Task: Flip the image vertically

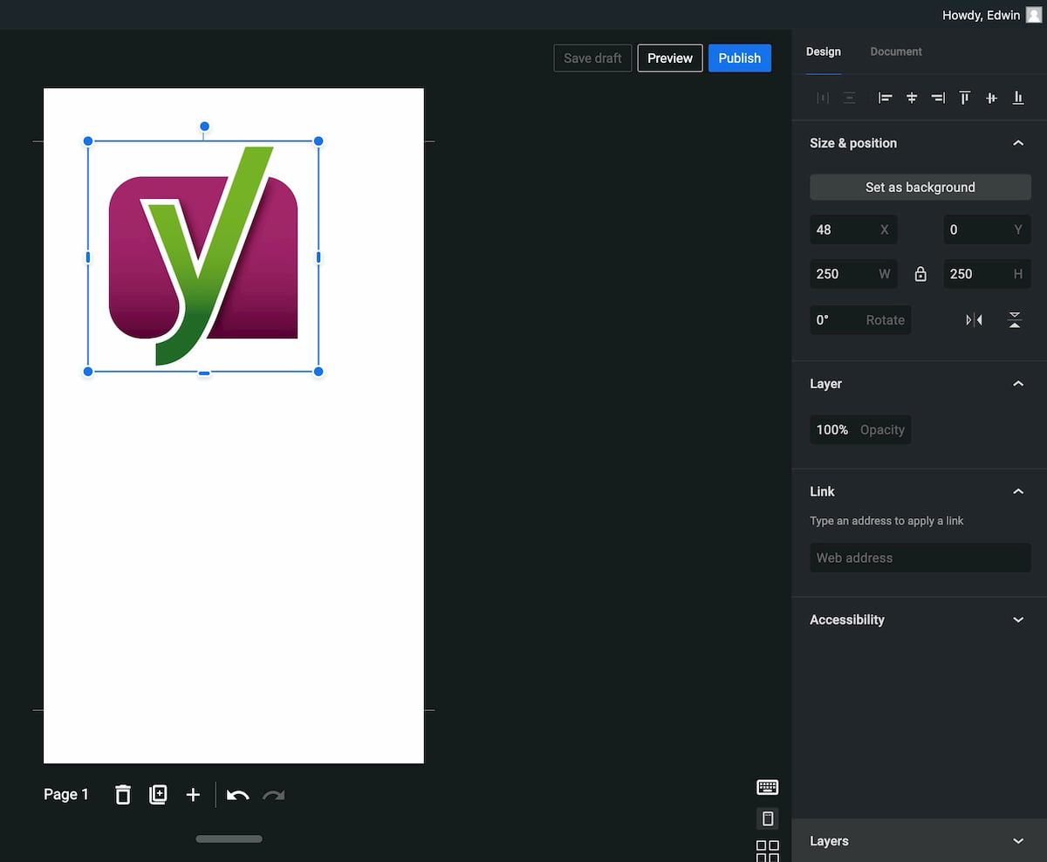Action: pyautogui.click(x=1014, y=320)
